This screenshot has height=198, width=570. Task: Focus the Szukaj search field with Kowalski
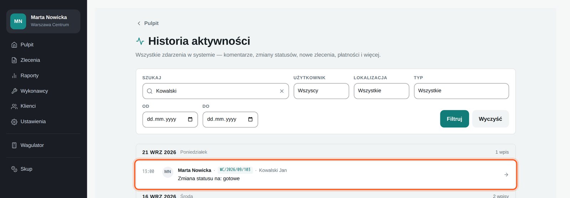point(216,91)
